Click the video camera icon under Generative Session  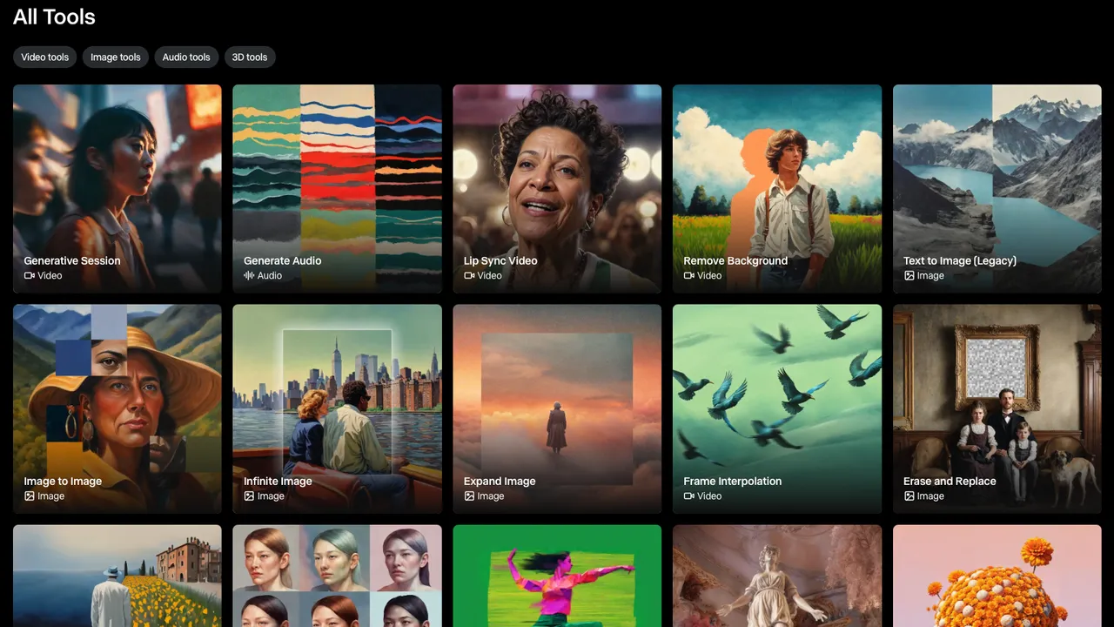[30, 275]
